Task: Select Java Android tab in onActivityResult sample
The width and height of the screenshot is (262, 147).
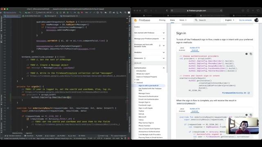Action: tap(182, 110)
